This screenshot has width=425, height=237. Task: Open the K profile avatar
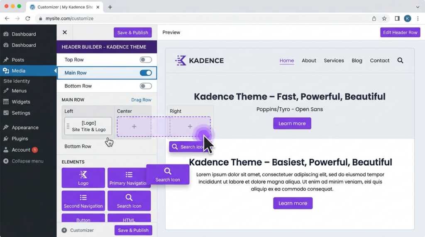408,18
